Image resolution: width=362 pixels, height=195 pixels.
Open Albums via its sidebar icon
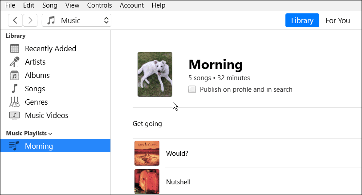click(x=15, y=75)
